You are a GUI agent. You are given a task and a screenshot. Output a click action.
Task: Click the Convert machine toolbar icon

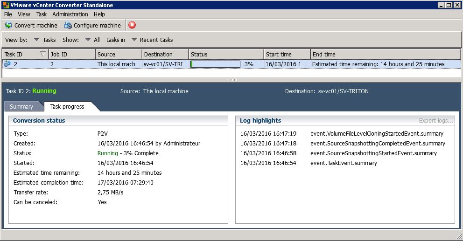click(x=8, y=25)
